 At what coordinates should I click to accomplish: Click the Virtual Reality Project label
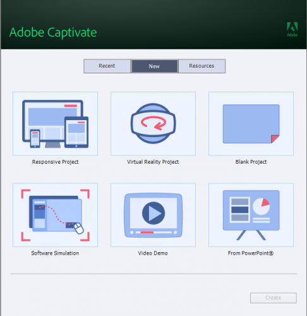pos(153,162)
